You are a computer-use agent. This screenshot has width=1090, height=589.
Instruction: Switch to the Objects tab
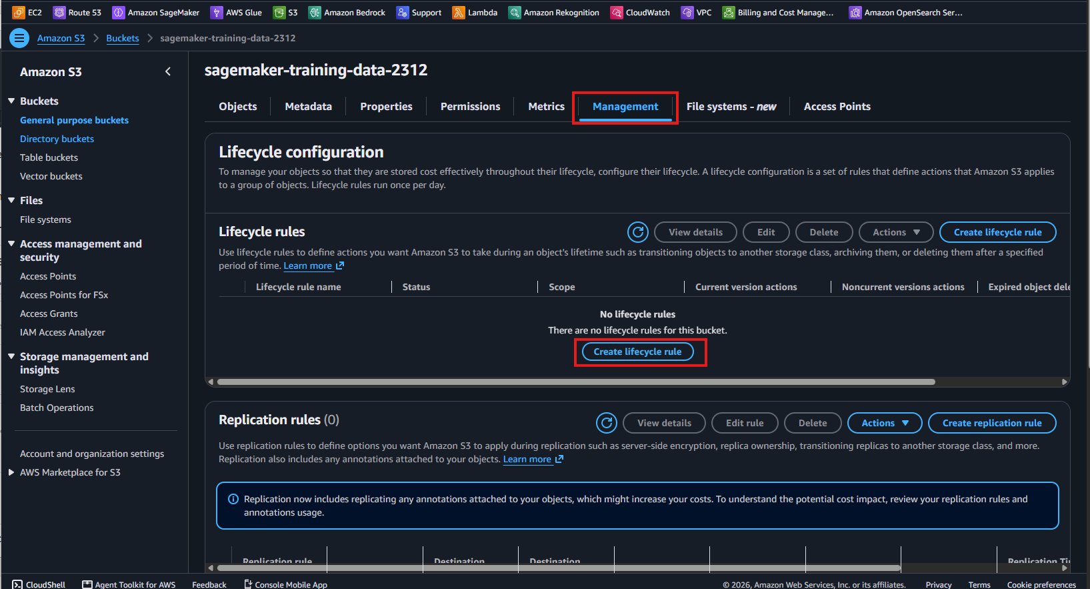point(238,107)
